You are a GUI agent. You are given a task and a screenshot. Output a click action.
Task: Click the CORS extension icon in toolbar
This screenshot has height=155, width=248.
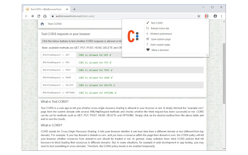[207, 16]
